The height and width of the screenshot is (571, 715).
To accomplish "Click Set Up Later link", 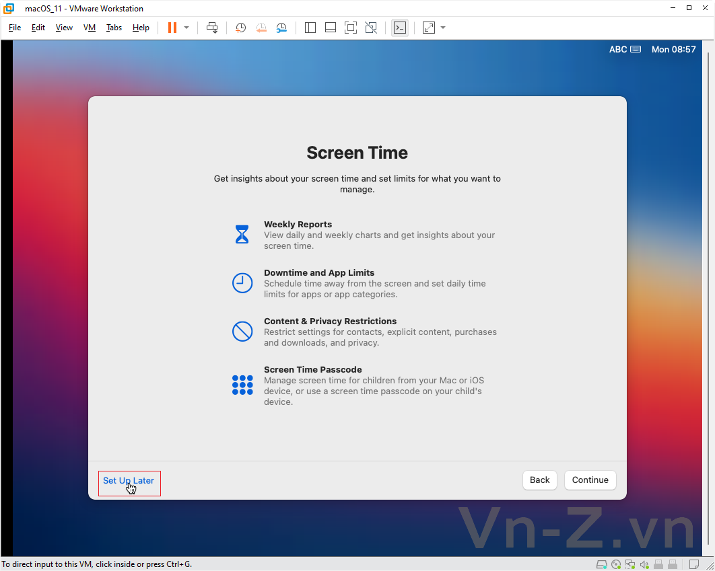I will tap(129, 480).
